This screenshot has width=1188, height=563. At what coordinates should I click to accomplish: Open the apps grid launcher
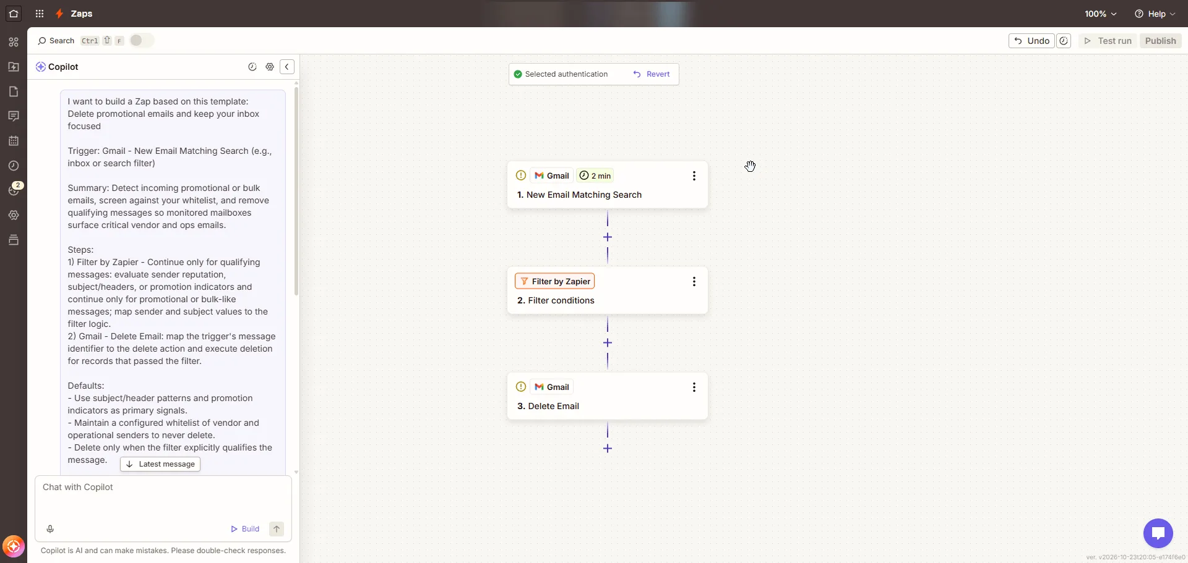[40, 14]
